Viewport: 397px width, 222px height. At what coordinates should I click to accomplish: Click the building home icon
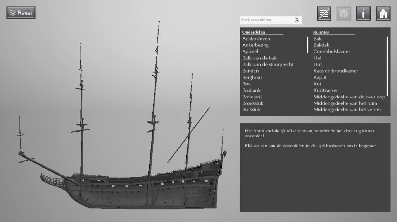coord(383,14)
